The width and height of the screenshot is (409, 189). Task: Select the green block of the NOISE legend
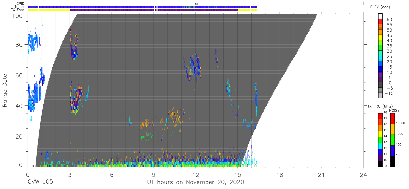393,140
